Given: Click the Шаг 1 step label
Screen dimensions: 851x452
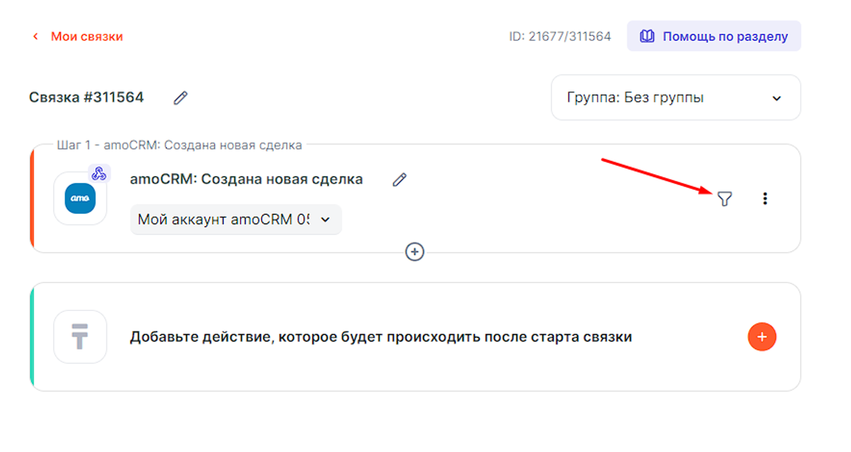Looking at the screenshot, I should coord(179,145).
